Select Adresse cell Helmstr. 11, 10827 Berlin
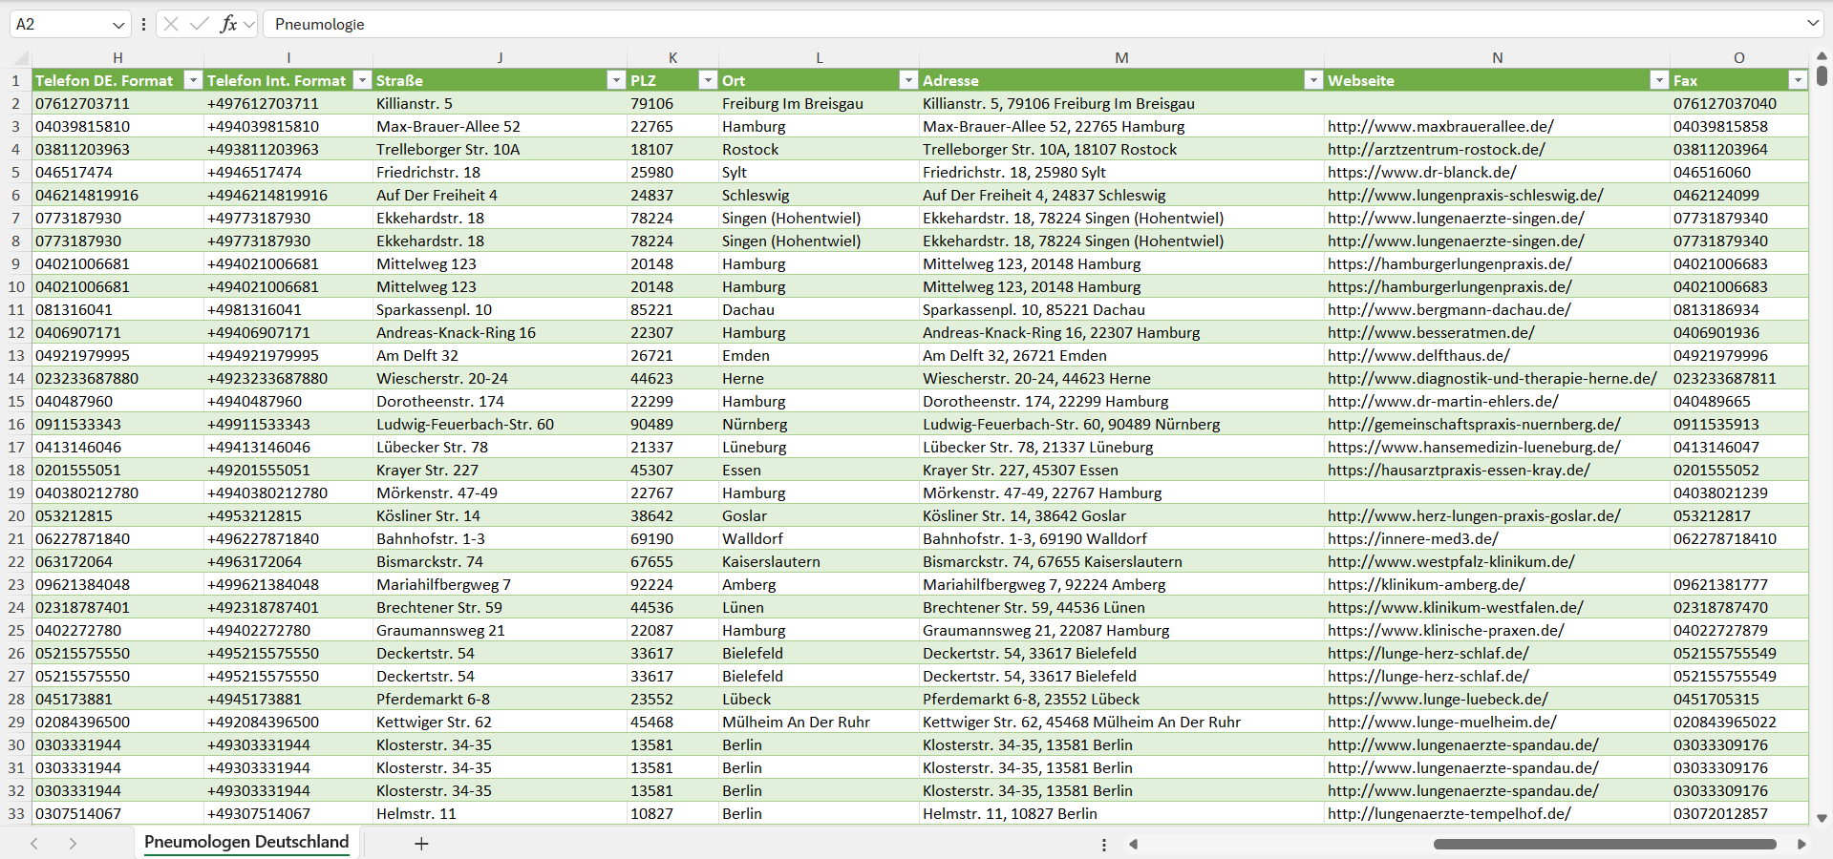1833x859 pixels. (x=1121, y=813)
